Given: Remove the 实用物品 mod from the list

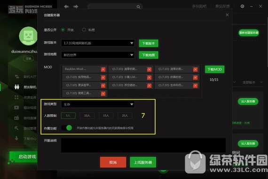Looking at the screenshot, I should (x=103, y=78).
